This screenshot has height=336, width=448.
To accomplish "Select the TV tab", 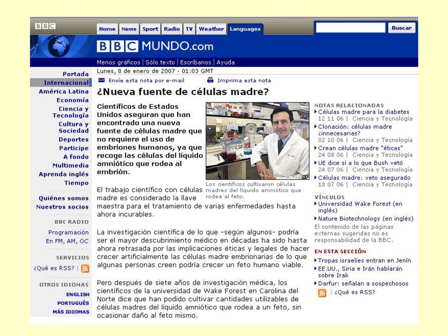I will coord(189,29).
